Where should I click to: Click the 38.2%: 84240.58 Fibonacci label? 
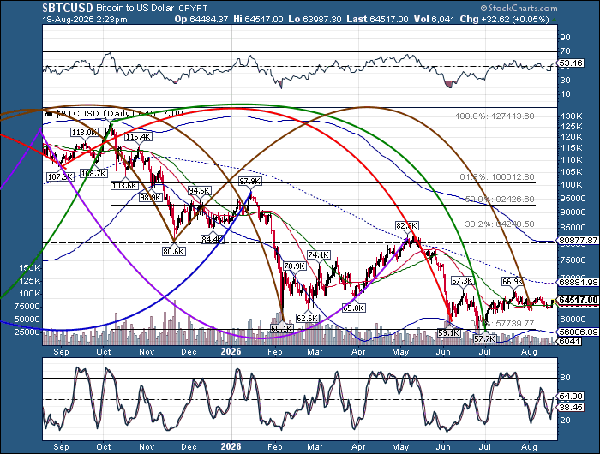(500, 224)
